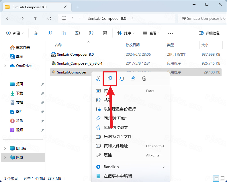227x182 pixels.
Task: Open the 查看 view dropdown
Action: click(151, 33)
